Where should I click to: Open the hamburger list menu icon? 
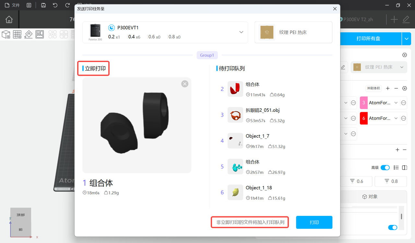click(29, 5)
